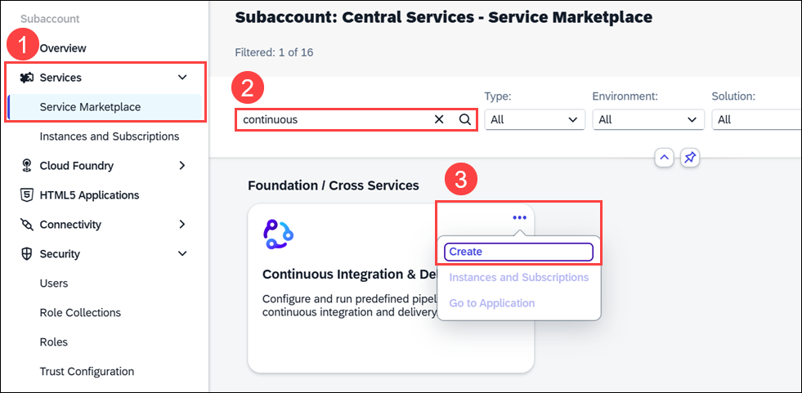Choose Go to Application menu entry
This screenshot has height=393, width=802.
pyautogui.click(x=492, y=303)
